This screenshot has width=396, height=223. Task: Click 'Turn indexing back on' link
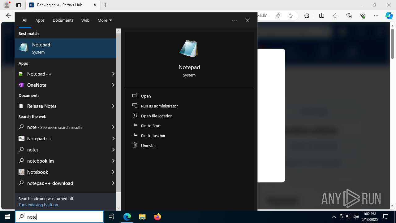[38, 205]
